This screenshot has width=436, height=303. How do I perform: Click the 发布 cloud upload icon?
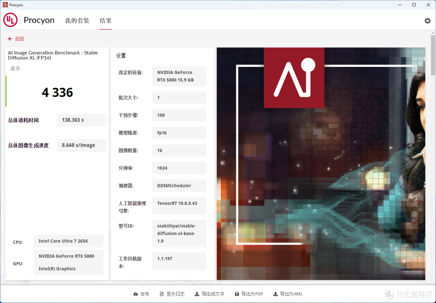click(135, 294)
